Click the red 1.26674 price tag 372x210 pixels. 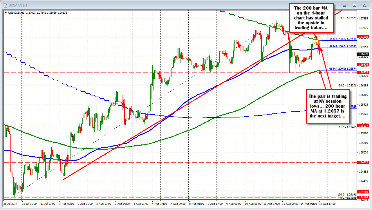coord(363,65)
